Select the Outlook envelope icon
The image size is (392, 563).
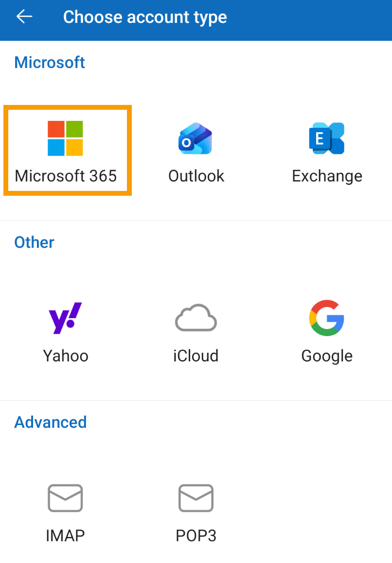[x=196, y=138]
